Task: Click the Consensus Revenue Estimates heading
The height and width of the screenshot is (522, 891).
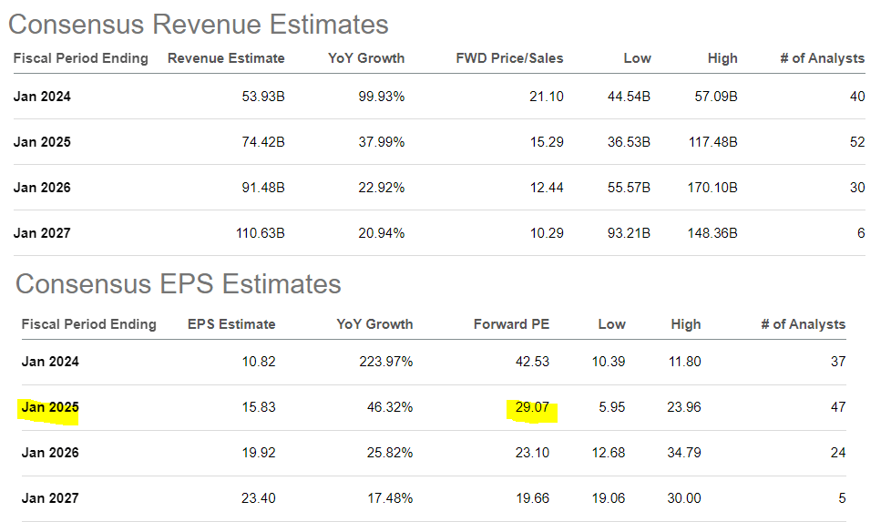Action: (x=200, y=25)
